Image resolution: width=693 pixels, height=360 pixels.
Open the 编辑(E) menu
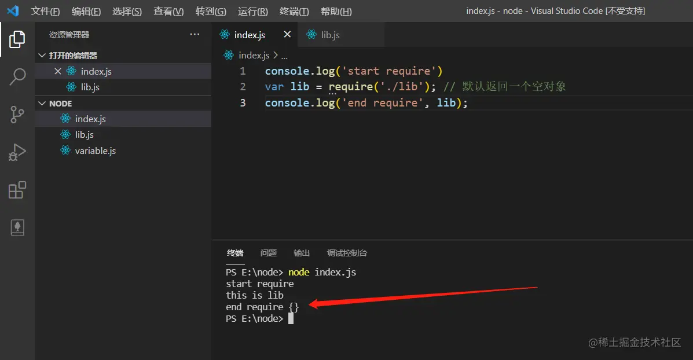click(86, 11)
